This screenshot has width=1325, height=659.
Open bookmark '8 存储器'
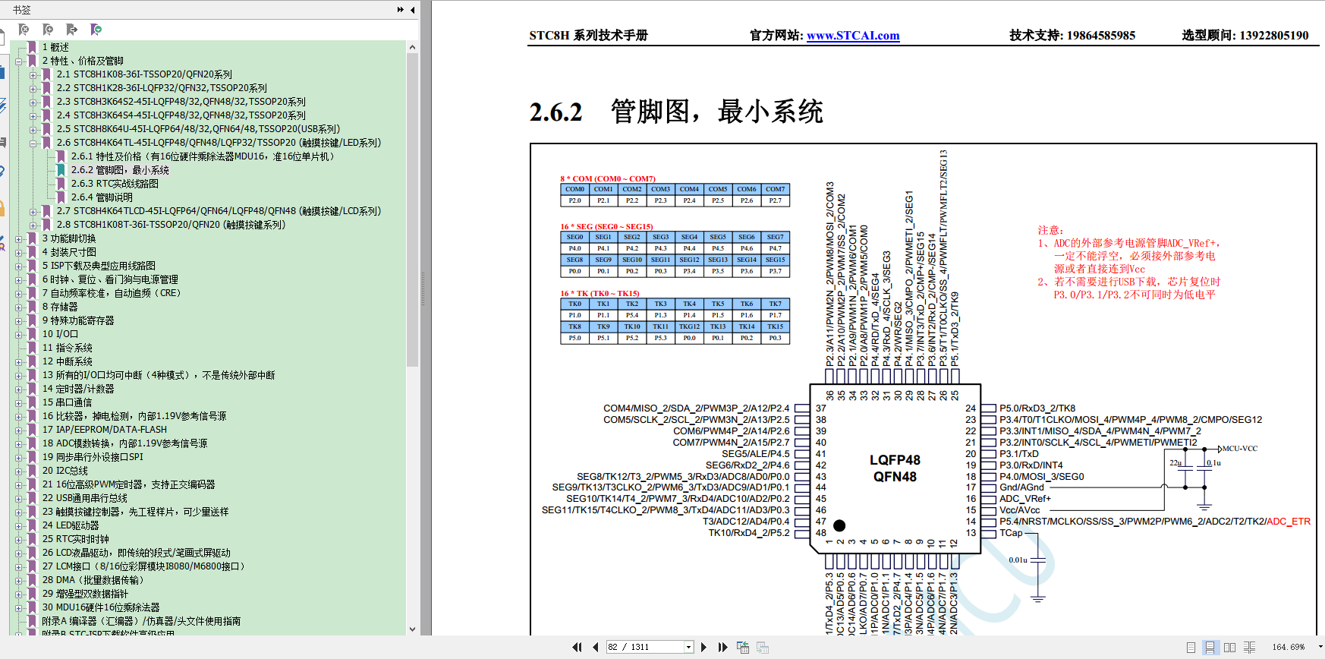click(x=60, y=307)
